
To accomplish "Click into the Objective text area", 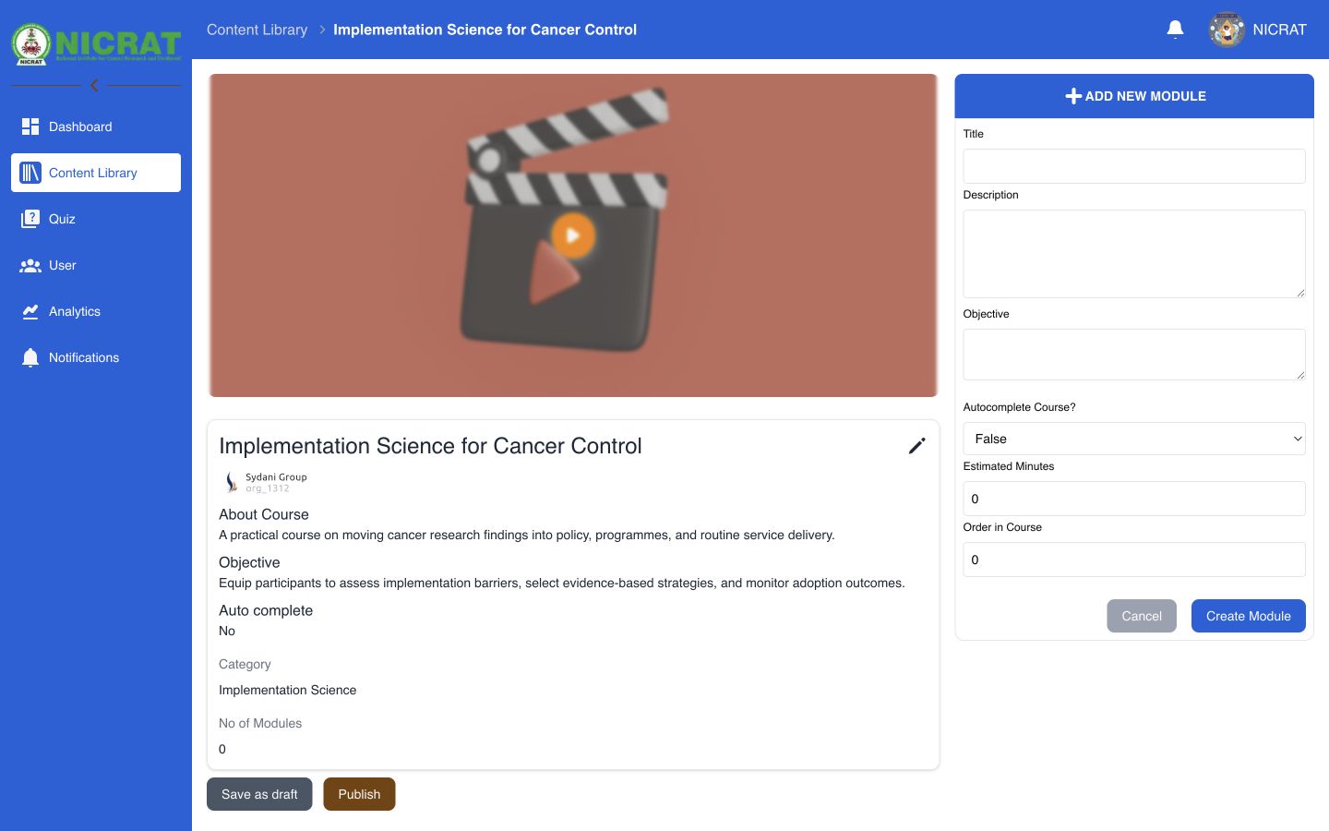I will [1134, 355].
